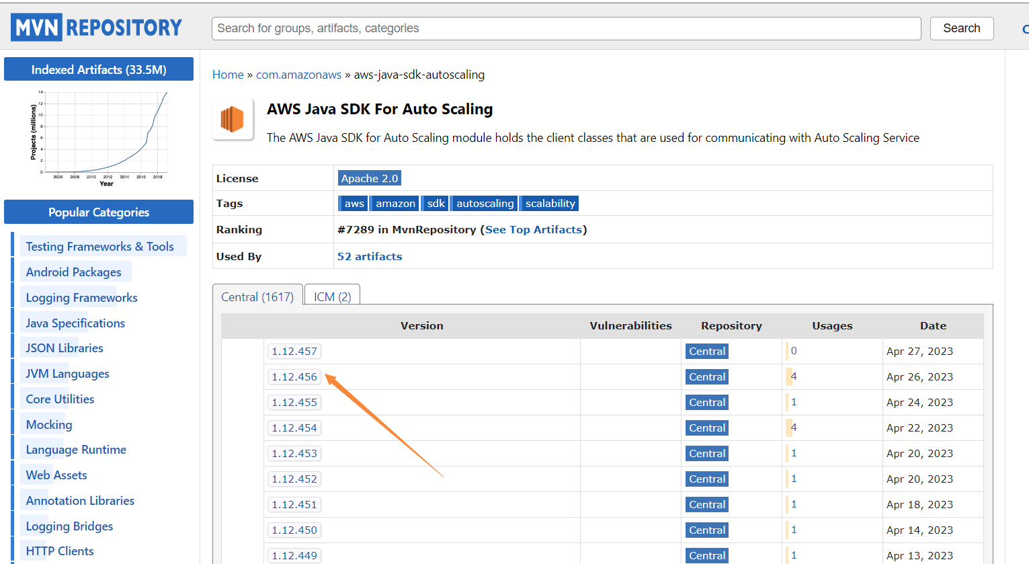Screen dimensions: 1029x564
Task: Open Logging Frameworks category
Action: coord(81,298)
